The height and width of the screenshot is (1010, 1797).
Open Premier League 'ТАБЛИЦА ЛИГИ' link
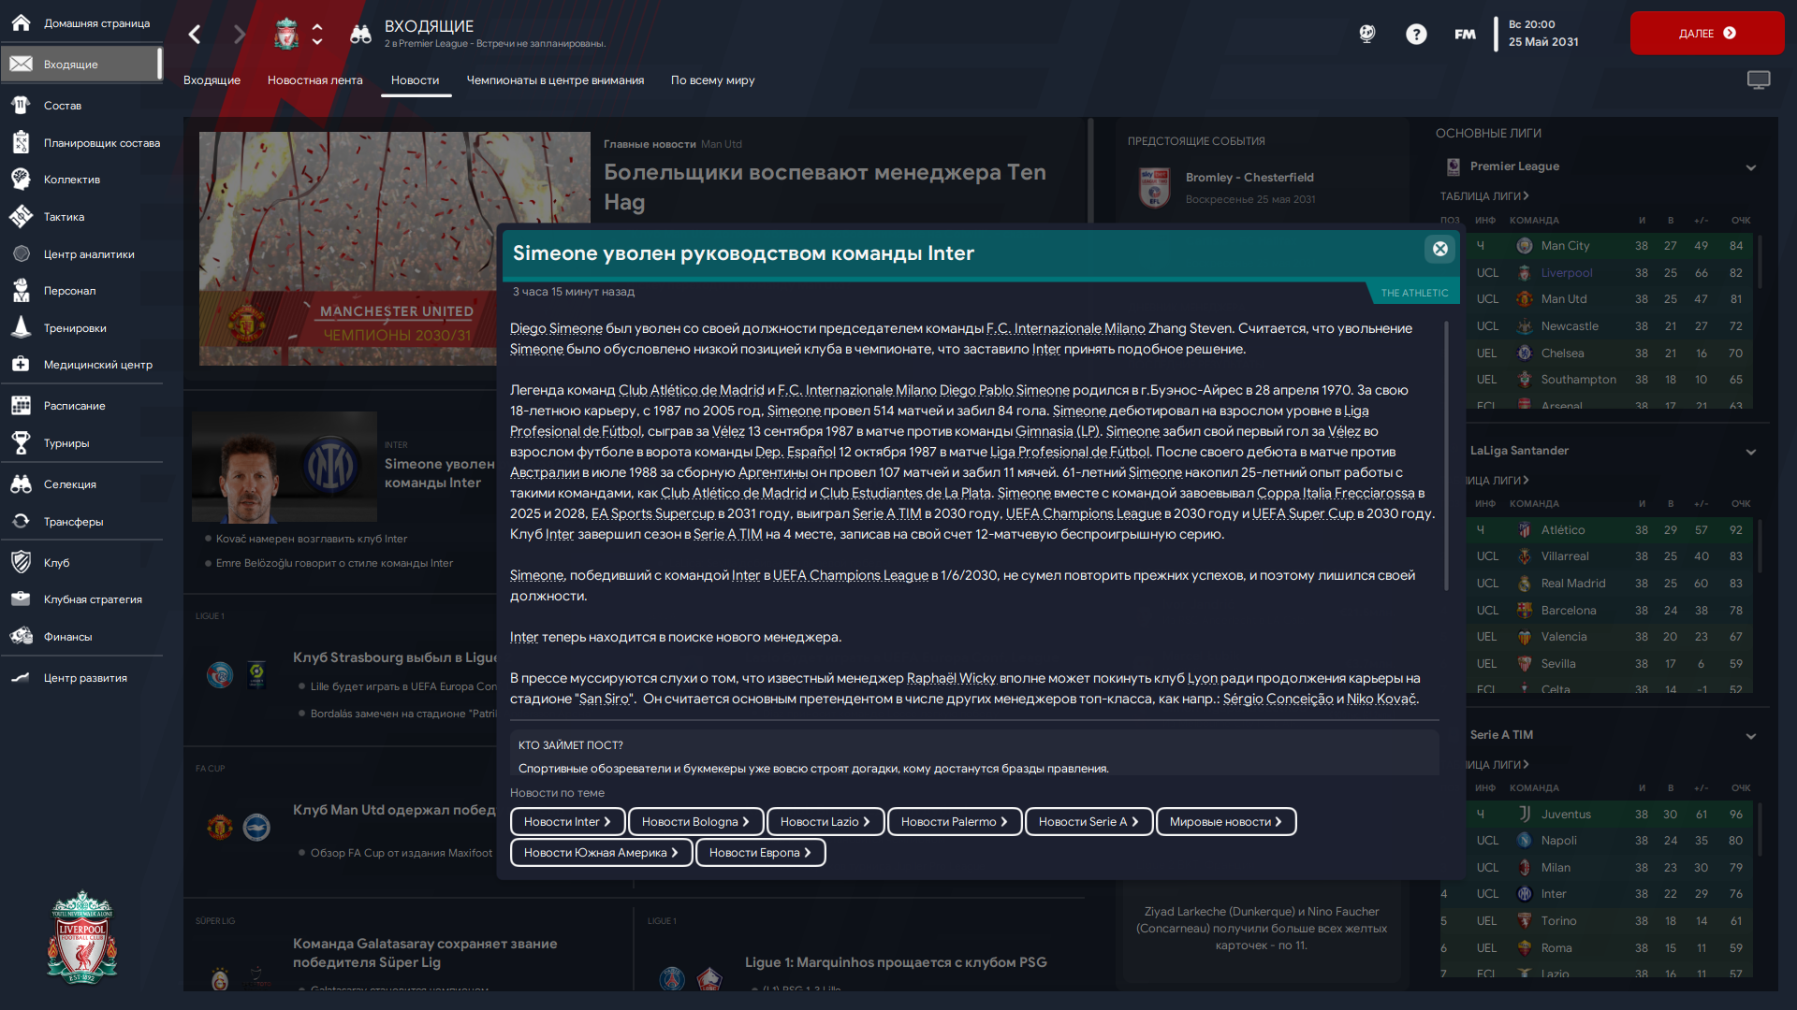coord(1483,196)
